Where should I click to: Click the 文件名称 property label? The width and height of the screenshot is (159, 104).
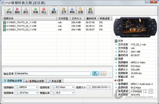click(x=123, y=44)
